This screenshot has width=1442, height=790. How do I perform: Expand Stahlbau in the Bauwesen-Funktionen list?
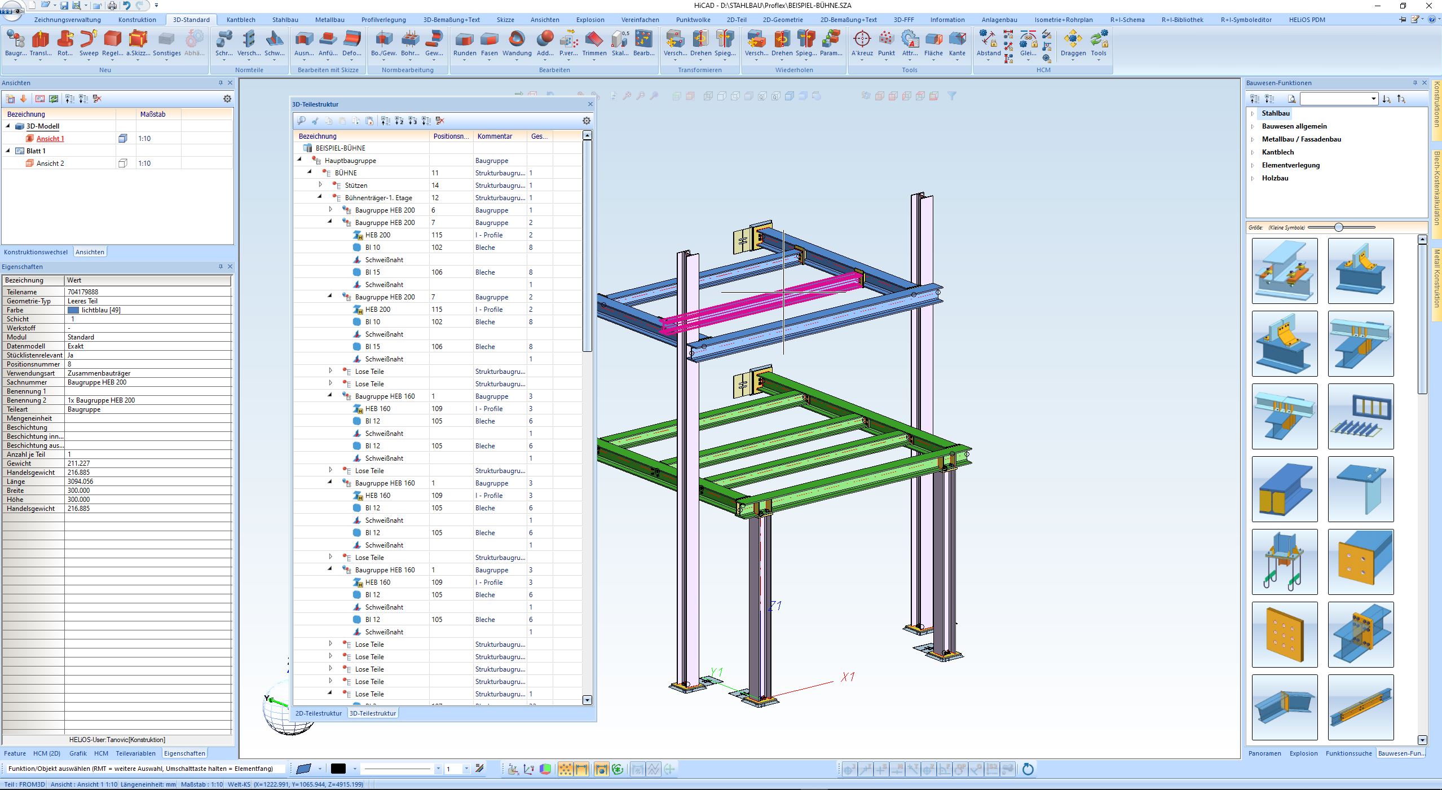pos(1253,113)
